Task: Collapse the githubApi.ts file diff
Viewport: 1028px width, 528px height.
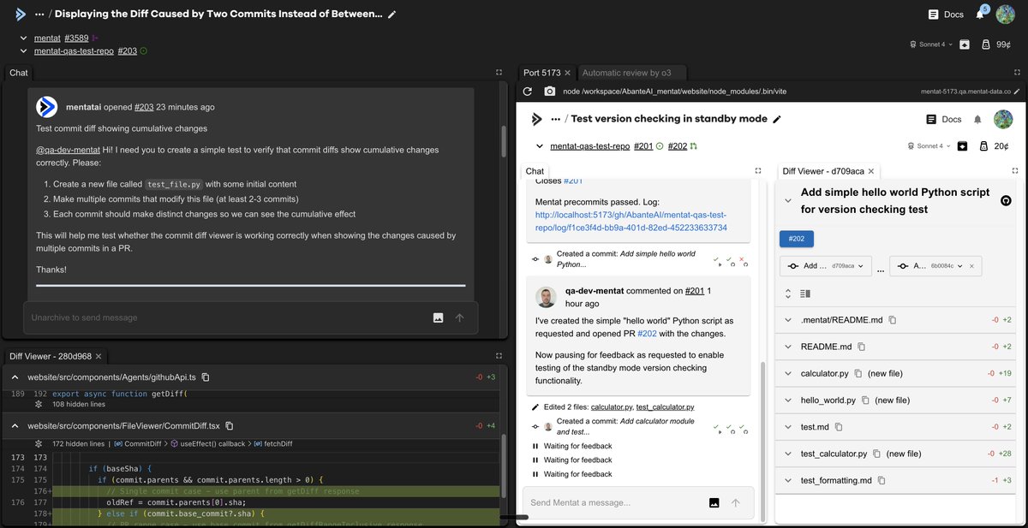Action: [x=15, y=377]
